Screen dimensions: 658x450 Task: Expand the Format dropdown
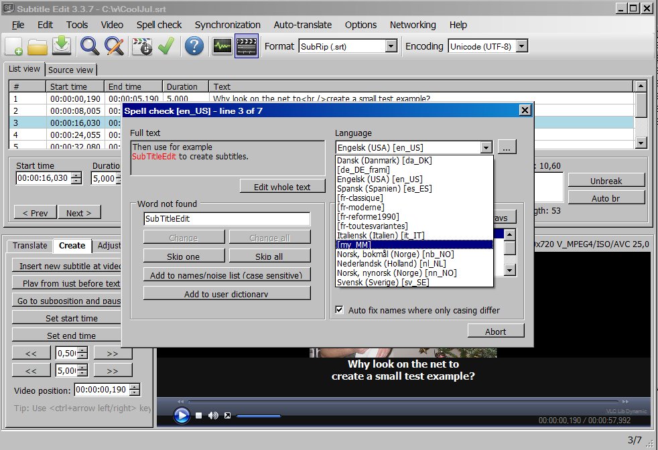click(x=391, y=46)
